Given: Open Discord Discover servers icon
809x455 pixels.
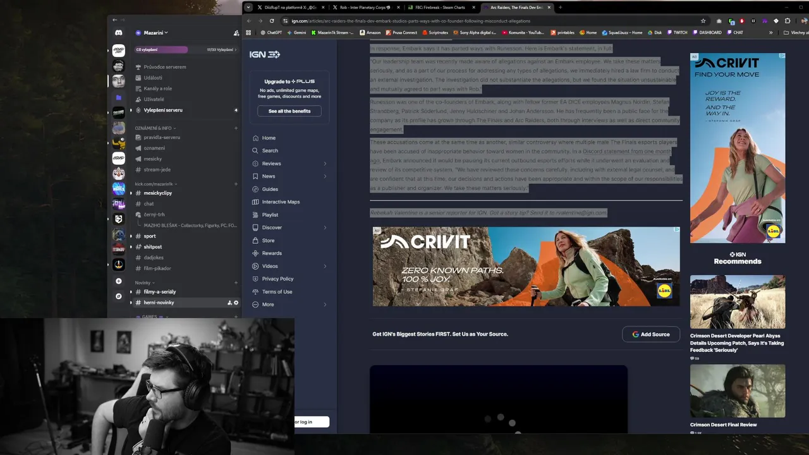Looking at the screenshot, I should (118, 296).
